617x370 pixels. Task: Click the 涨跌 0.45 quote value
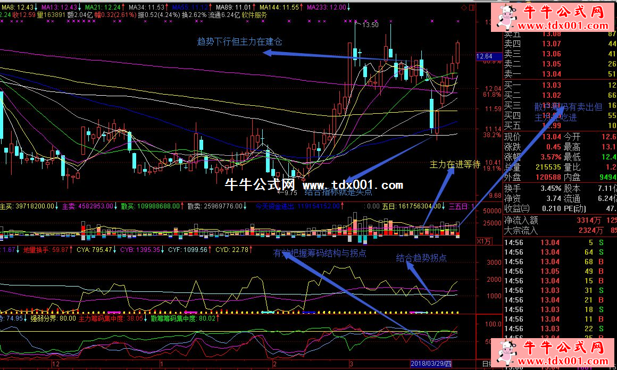click(x=553, y=147)
